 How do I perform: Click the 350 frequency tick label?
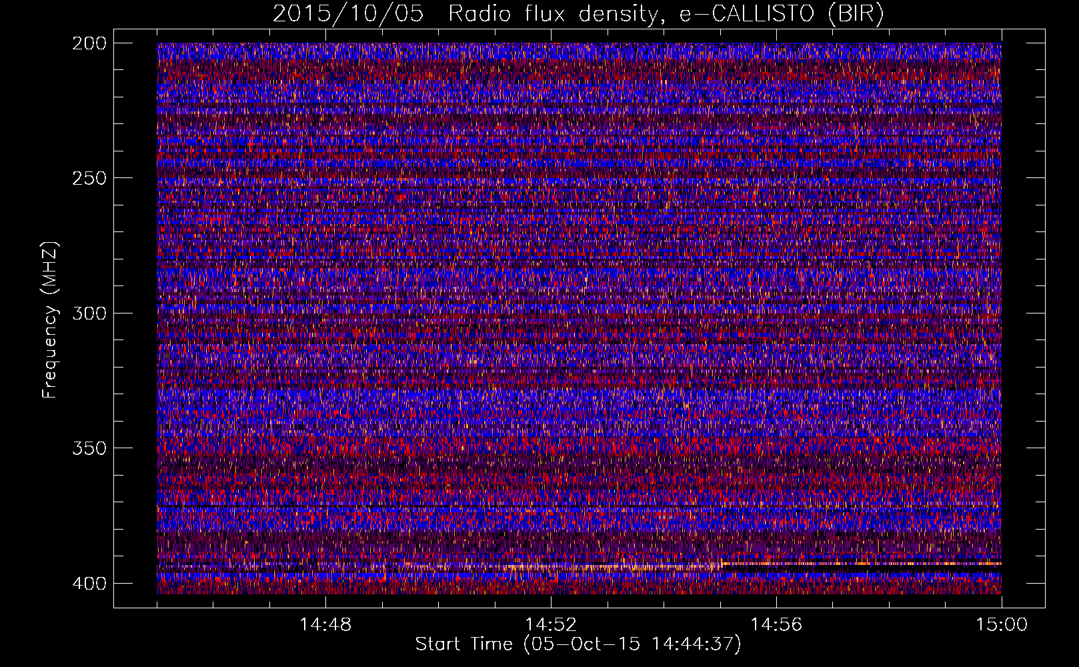[x=89, y=448]
